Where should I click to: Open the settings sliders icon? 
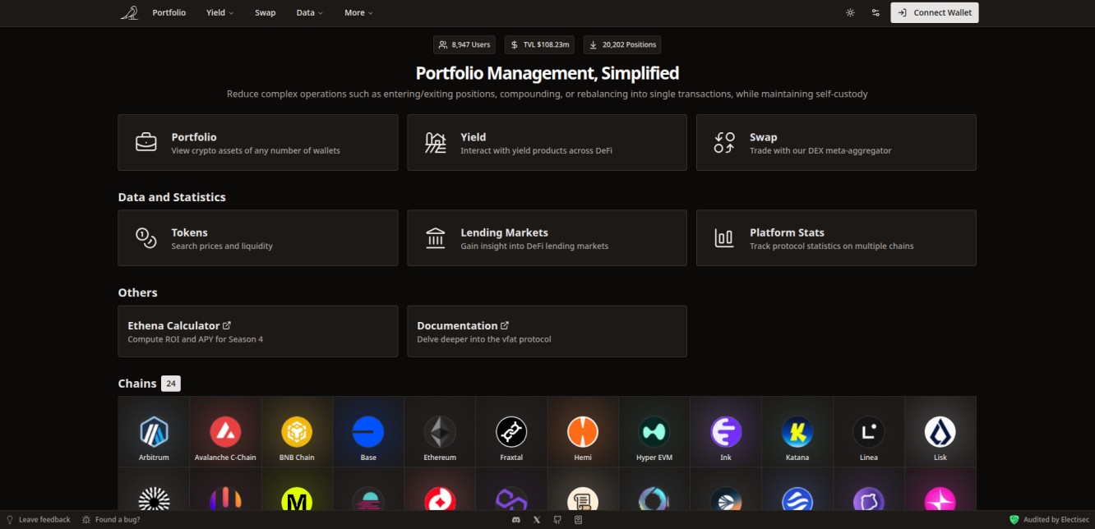pos(876,12)
